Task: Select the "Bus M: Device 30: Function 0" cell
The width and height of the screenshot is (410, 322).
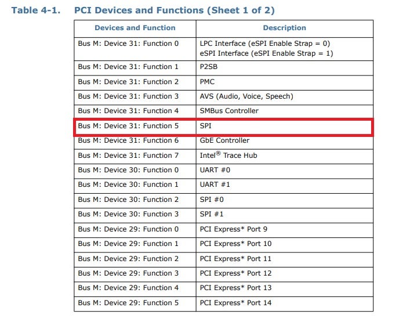Action: click(x=128, y=170)
